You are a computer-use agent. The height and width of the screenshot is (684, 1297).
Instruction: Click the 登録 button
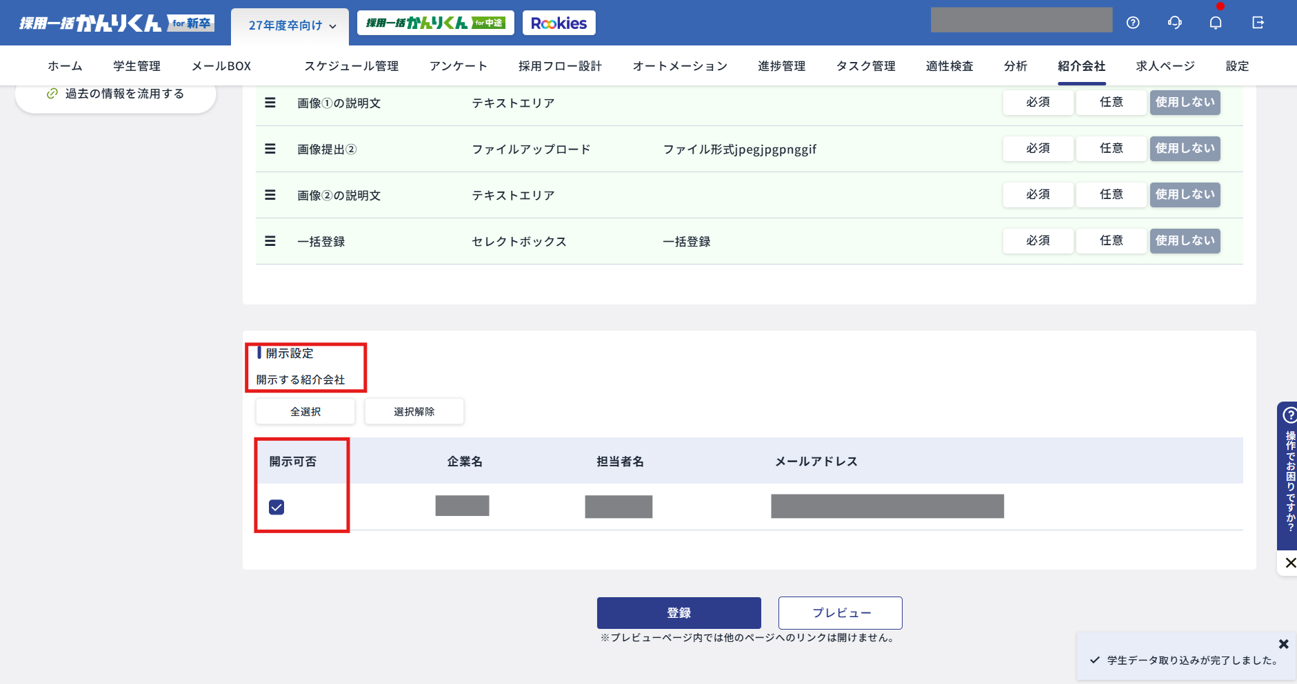(678, 612)
